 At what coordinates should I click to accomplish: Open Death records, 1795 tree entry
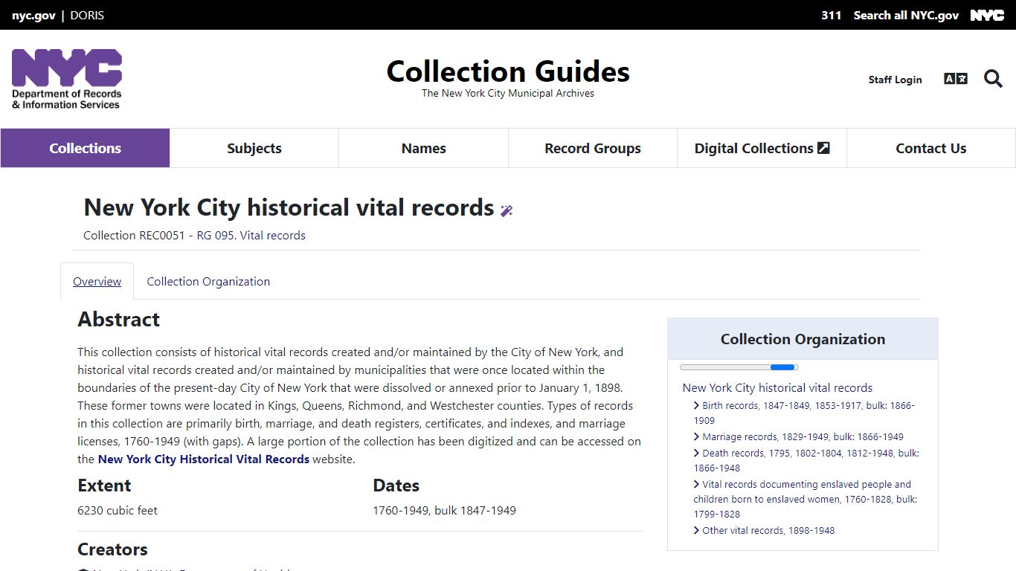(806, 460)
